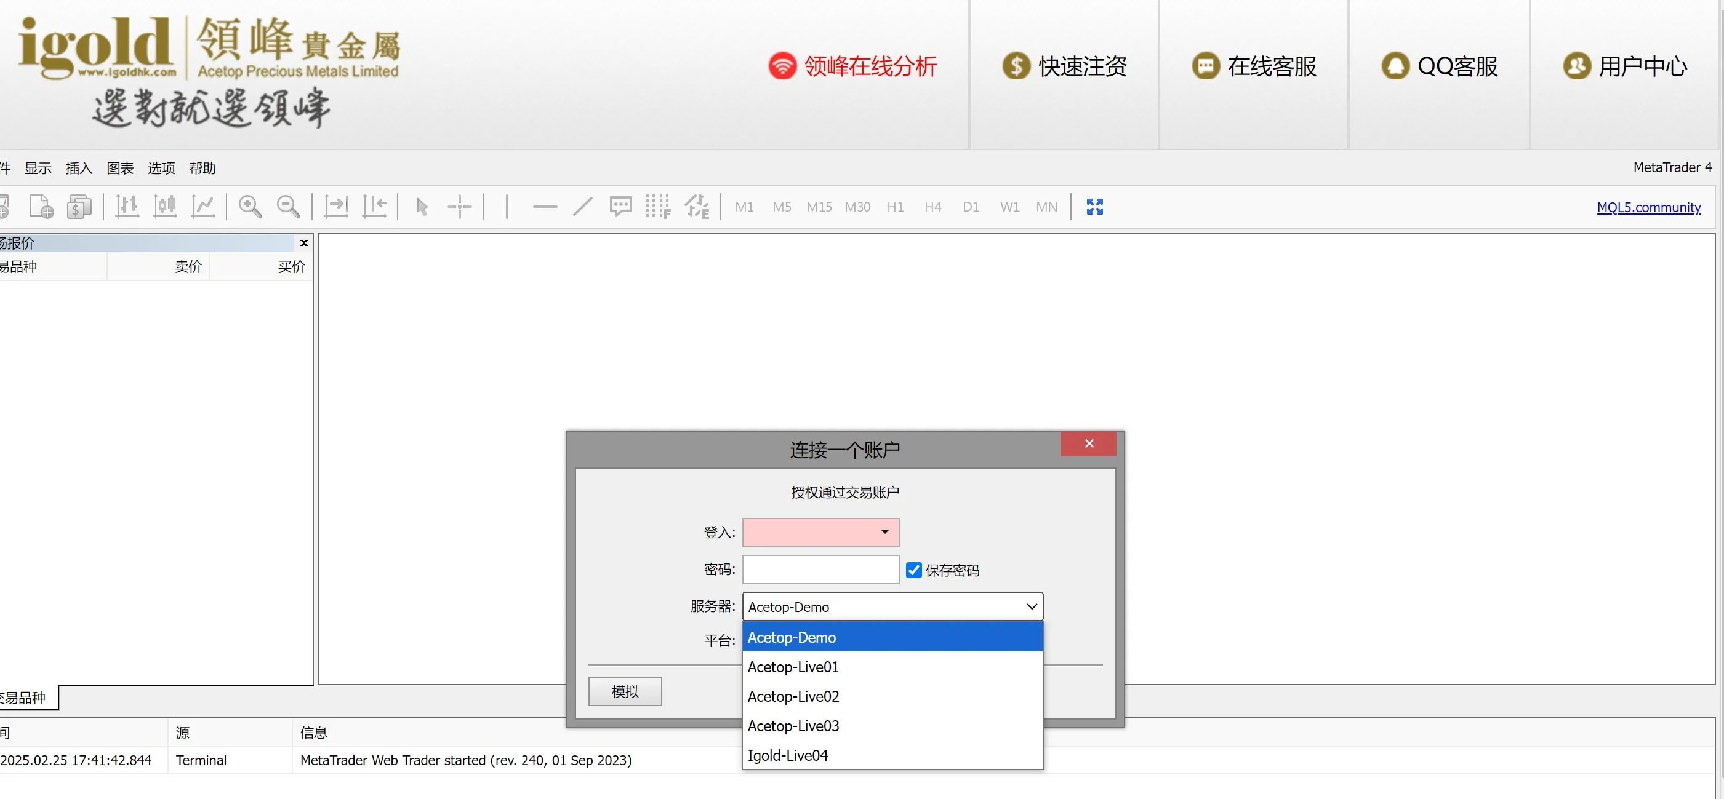Select the crosshair tool

460,207
